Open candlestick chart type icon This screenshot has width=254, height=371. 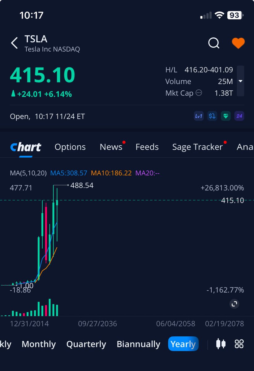pyautogui.click(x=221, y=344)
